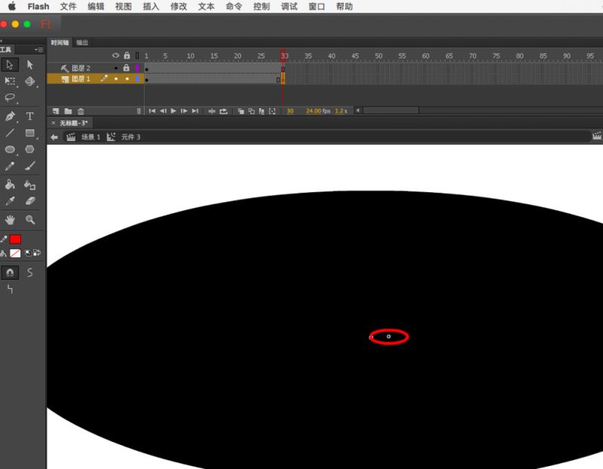Screen dimensions: 603x469
Task: Click the smooth option icon
Action: click(x=29, y=272)
